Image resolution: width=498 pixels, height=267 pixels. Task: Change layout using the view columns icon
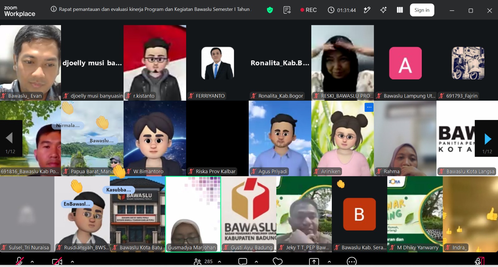click(400, 10)
